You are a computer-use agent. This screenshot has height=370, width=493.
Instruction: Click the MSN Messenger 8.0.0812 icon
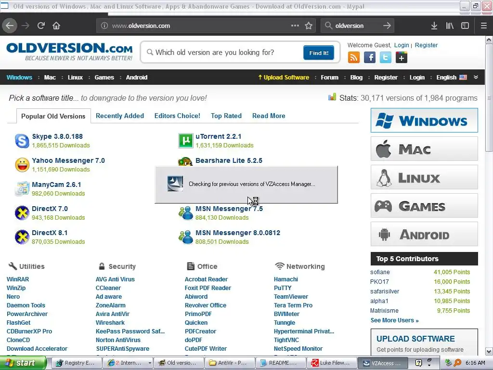[185, 237]
